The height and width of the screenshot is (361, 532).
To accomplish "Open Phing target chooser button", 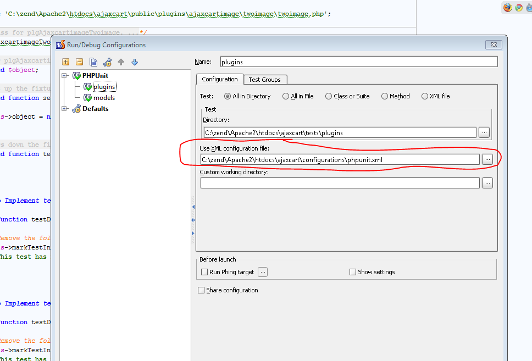I will point(263,272).
